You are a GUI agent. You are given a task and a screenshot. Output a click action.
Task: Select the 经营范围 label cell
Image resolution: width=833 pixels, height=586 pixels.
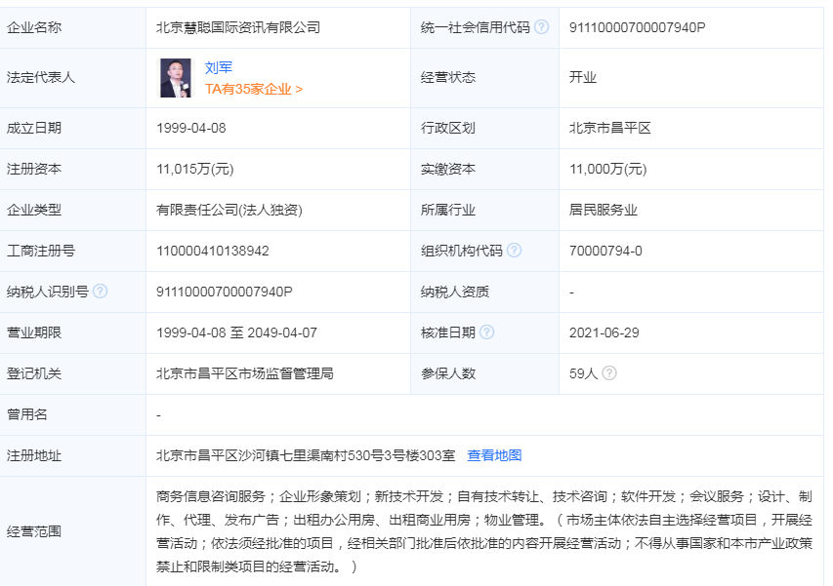[x=73, y=531]
